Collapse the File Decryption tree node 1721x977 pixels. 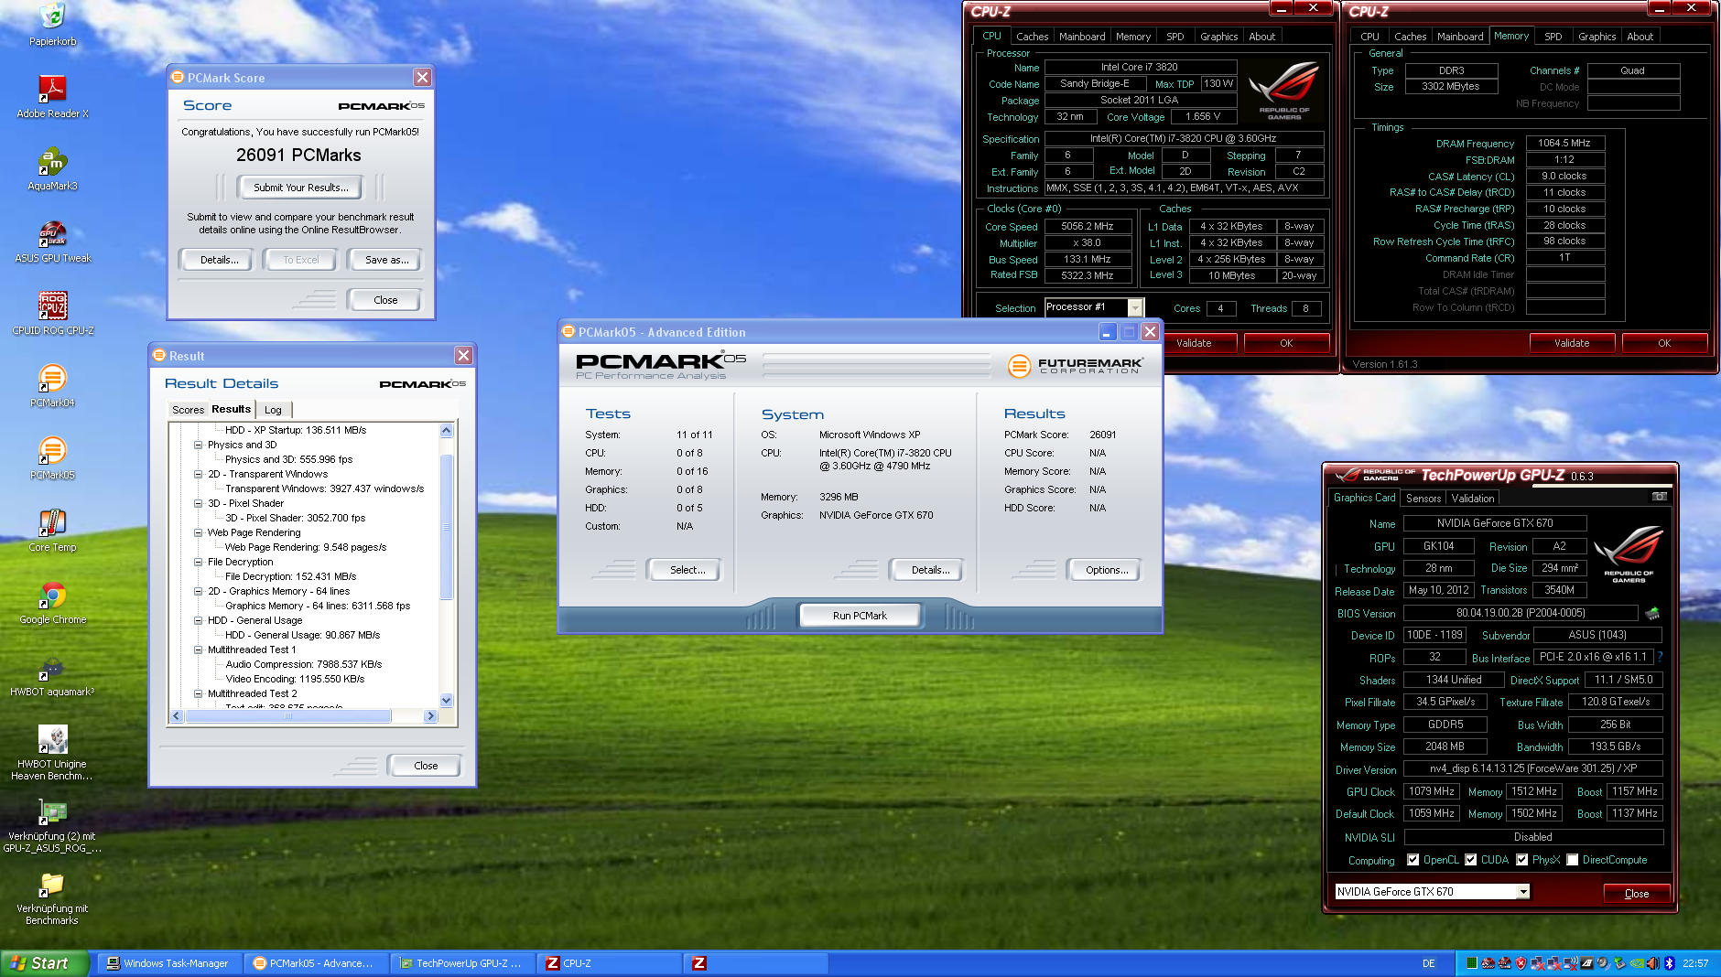pos(198,562)
